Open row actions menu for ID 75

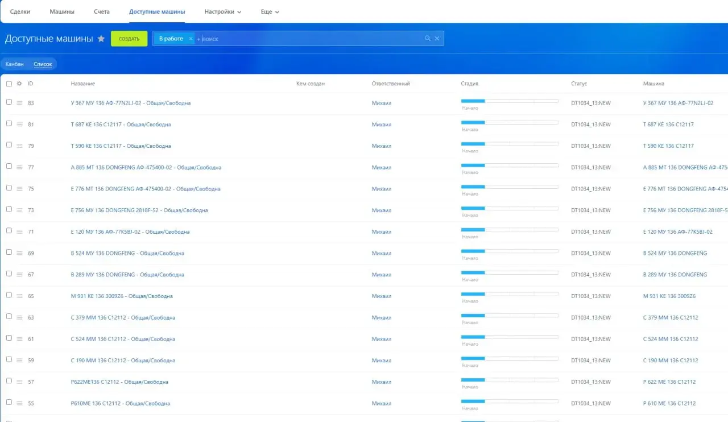point(19,189)
